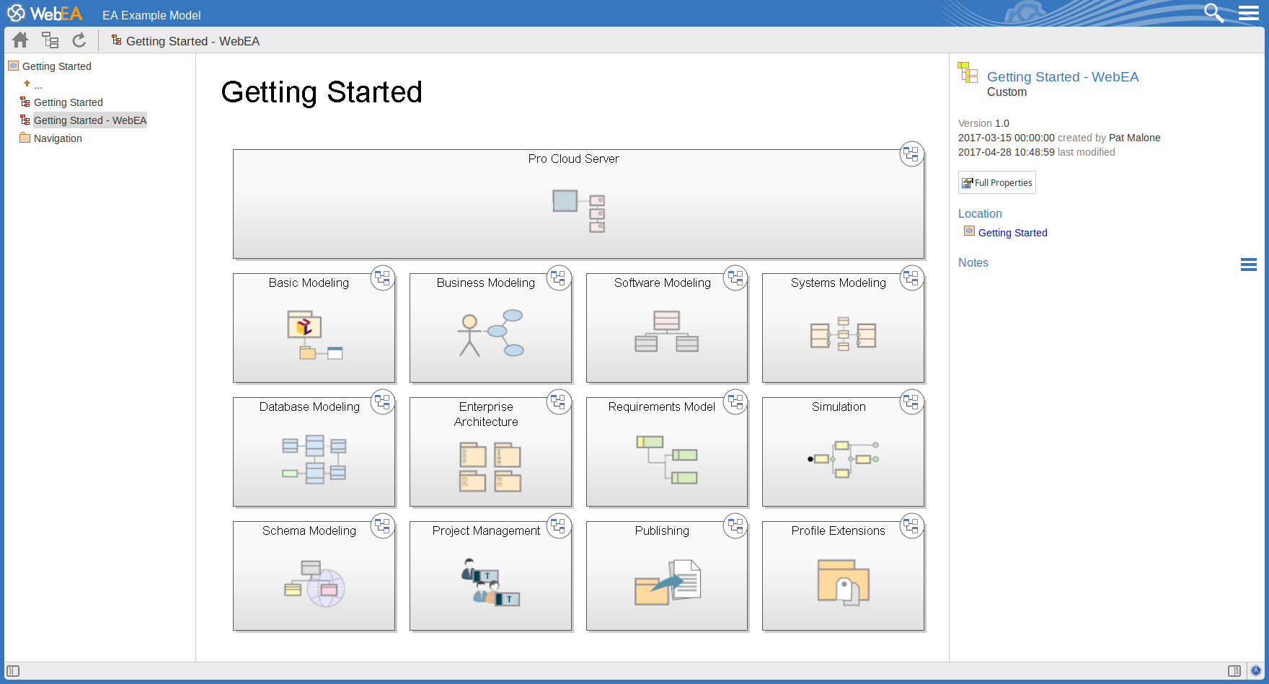This screenshot has height=684, width=1269.
Task: Click the status icon in bottom-right corner
Action: click(x=1256, y=671)
